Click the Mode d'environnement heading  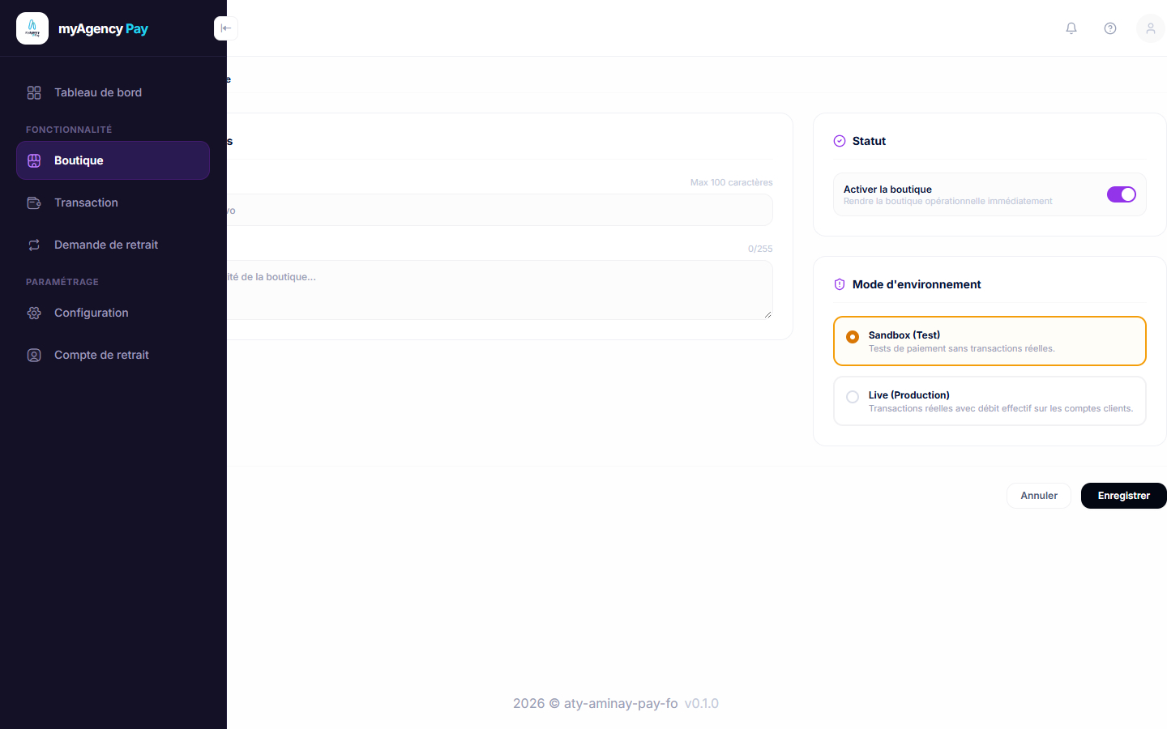point(917,284)
